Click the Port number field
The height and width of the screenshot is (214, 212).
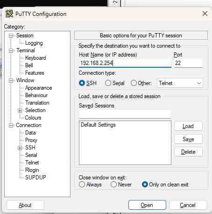[188, 63]
